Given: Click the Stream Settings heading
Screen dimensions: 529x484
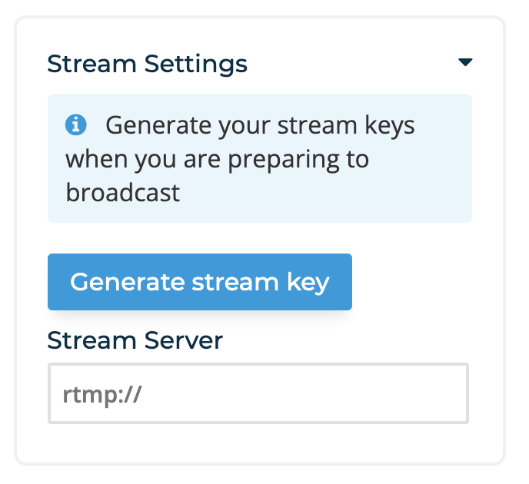Looking at the screenshot, I should click(147, 64).
